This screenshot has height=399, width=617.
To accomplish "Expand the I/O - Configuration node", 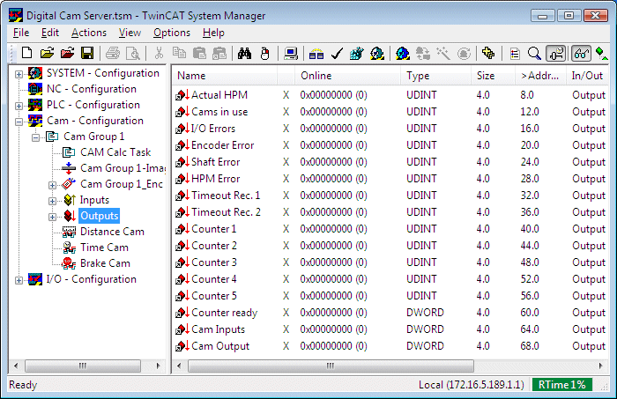I will (19, 280).
